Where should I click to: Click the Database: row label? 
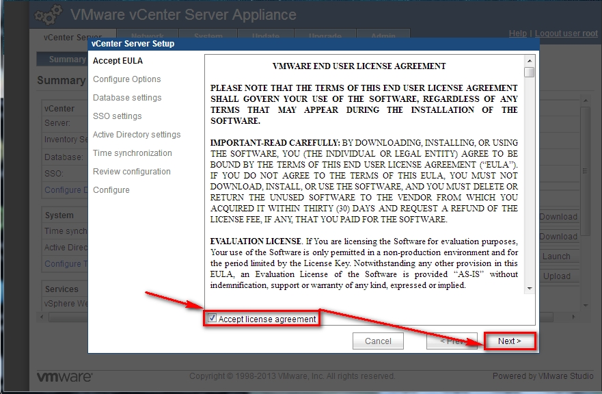point(64,157)
